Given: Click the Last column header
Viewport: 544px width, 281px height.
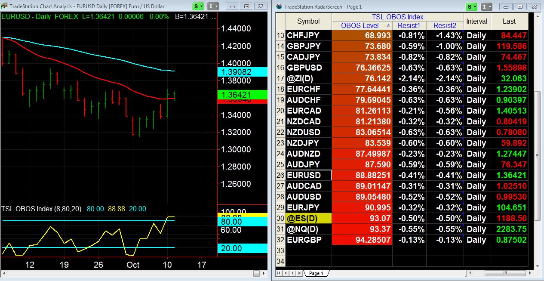Looking at the screenshot, I should [x=509, y=21].
